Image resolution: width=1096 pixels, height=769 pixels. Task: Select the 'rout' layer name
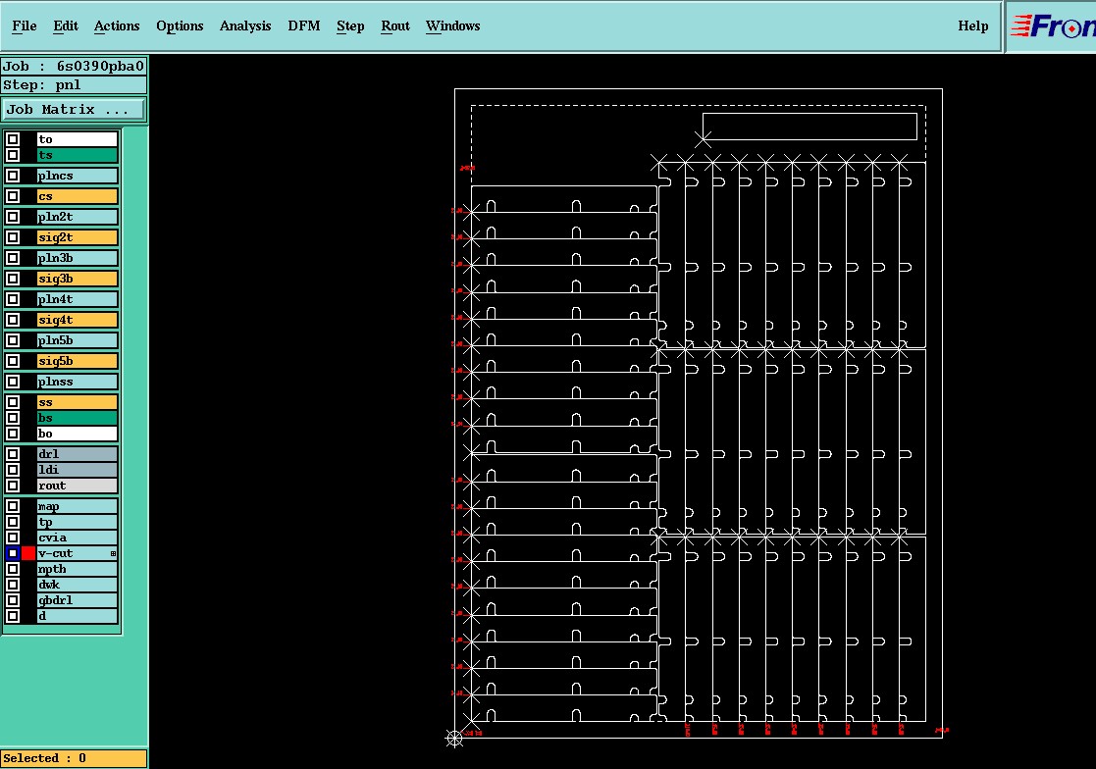click(77, 486)
